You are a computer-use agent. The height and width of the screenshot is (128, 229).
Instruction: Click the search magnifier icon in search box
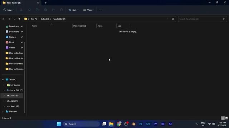click(223, 19)
